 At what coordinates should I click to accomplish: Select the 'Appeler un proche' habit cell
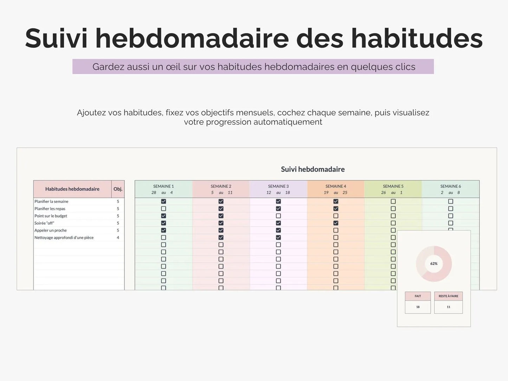[72, 230]
